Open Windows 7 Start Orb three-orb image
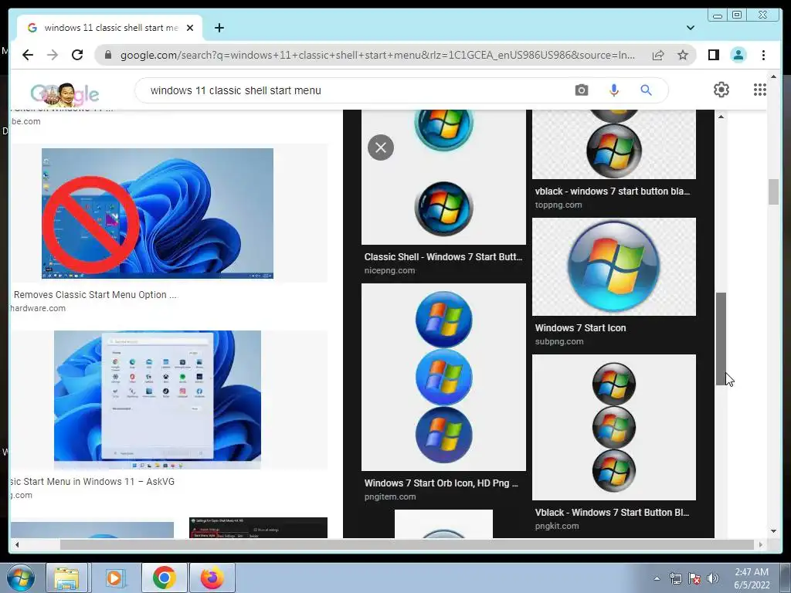Screen dimensions: 791x593 click(x=443, y=377)
